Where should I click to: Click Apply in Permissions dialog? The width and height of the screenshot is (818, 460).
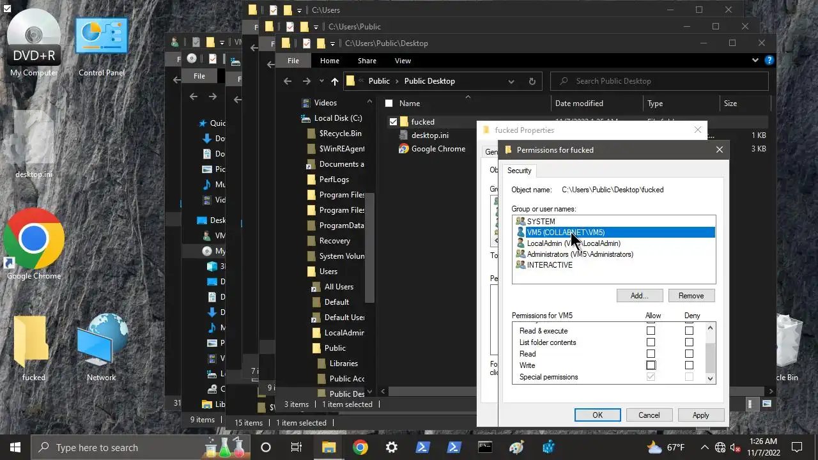[700, 415]
